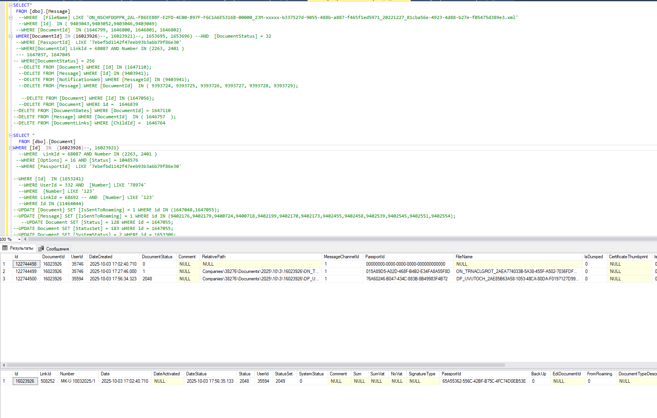Click PassportId cell 76A60246-B047-434C-883B-8B49983F4B72
The image size is (657, 418).
(408, 279)
